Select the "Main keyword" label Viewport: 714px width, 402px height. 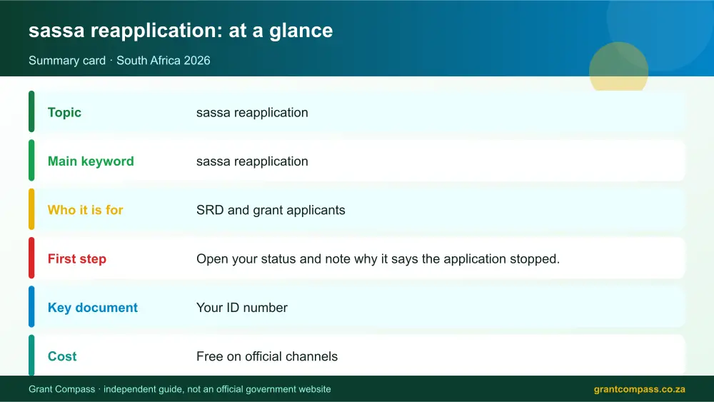pos(91,161)
